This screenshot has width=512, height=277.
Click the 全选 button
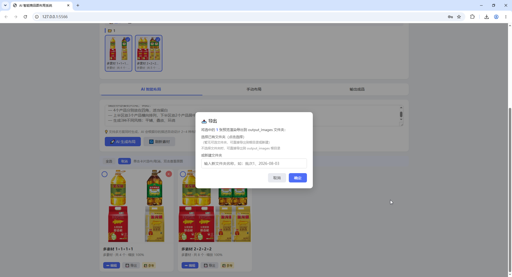click(x=109, y=161)
